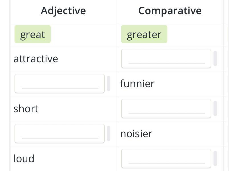The width and height of the screenshot is (236, 171).
Task: Click the word 'attractive'
Action: tap(36, 59)
